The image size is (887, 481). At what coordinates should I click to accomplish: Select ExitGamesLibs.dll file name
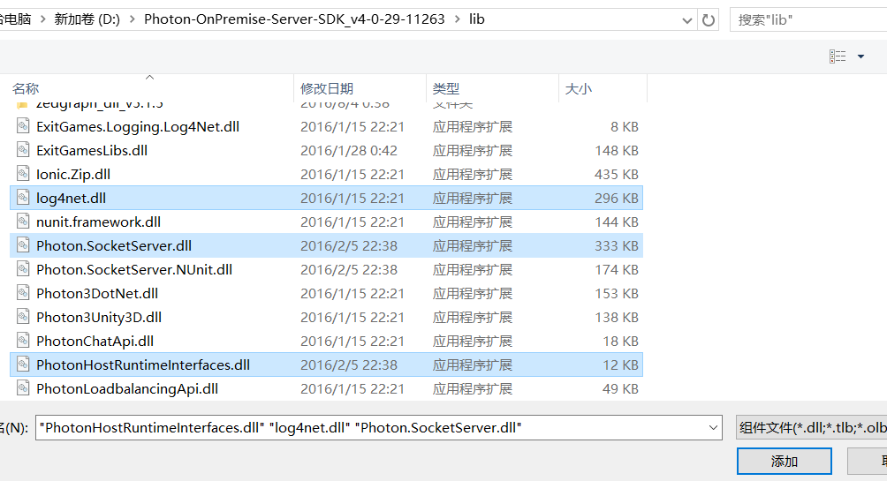pyautogui.click(x=92, y=150)
